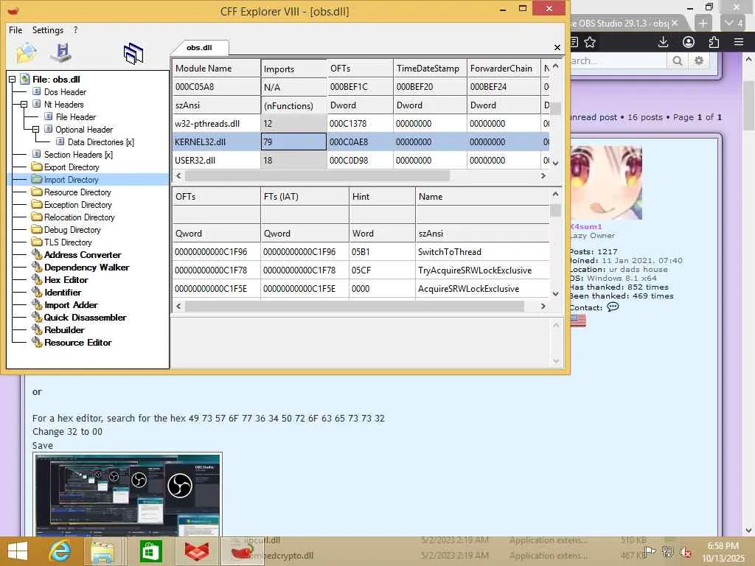Open the TLS Directory folder icon

37,242
